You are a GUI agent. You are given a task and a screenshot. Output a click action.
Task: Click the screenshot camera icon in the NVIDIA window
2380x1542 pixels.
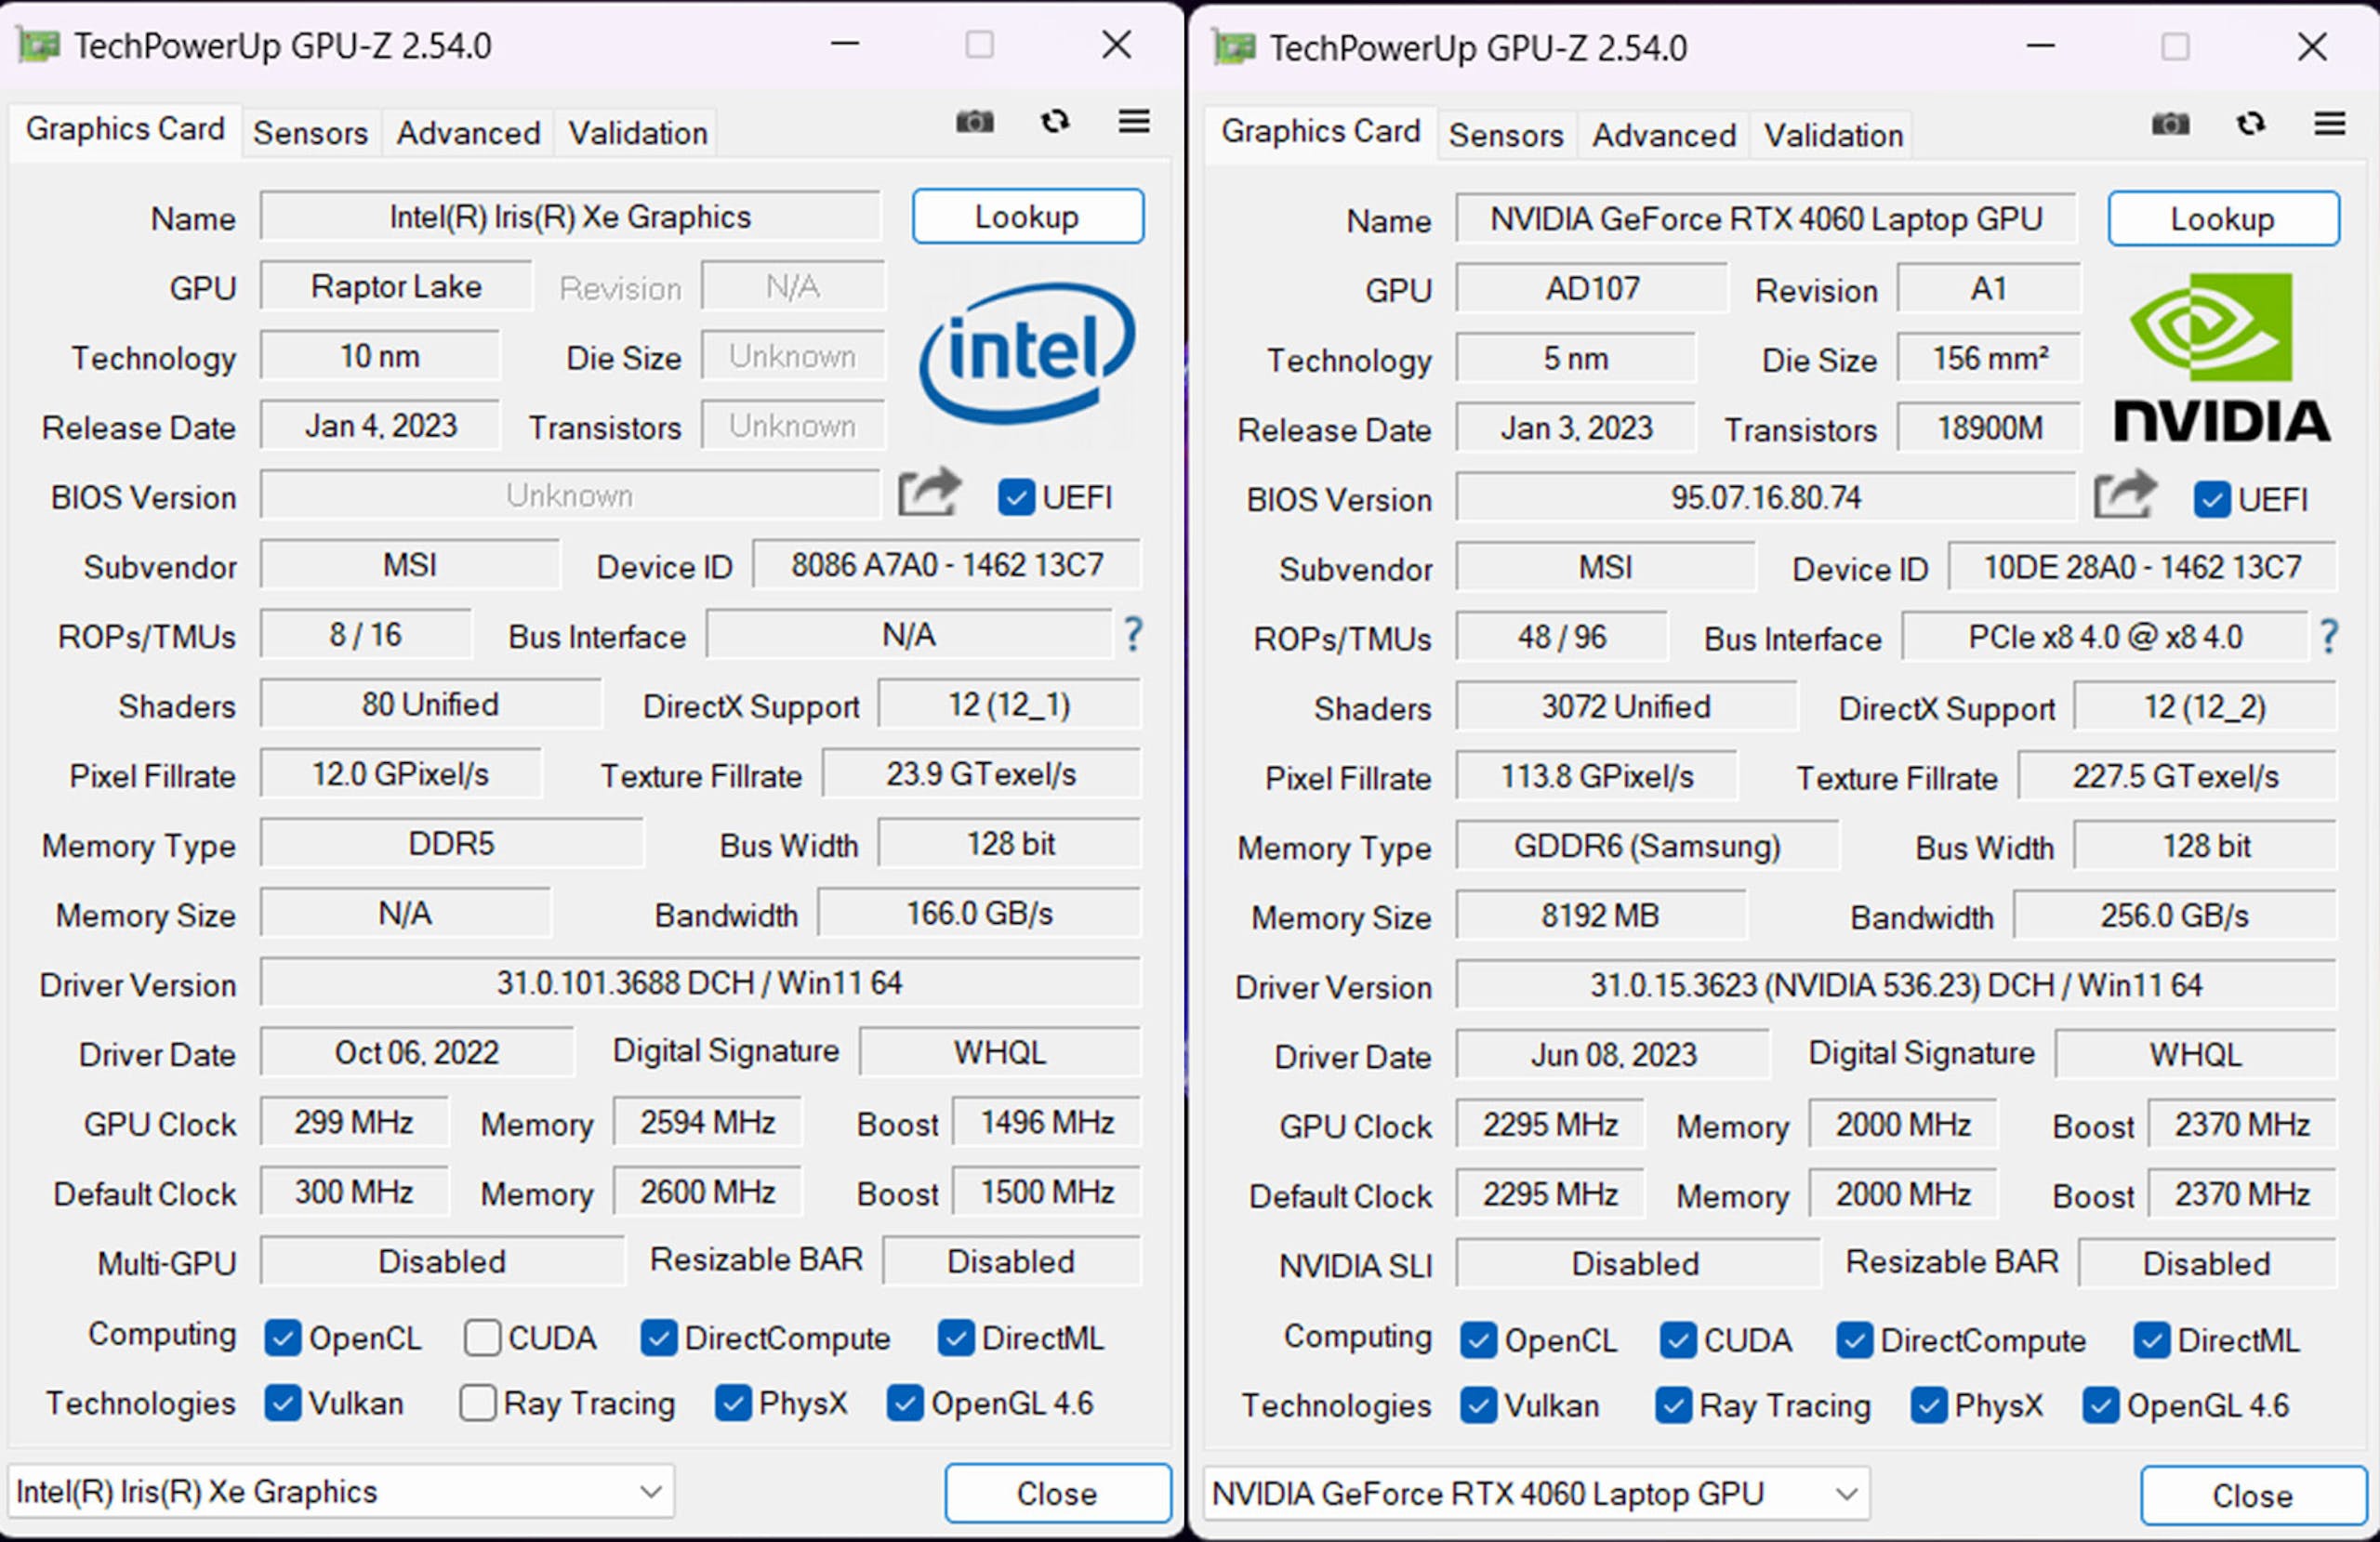click(2169, 124)
